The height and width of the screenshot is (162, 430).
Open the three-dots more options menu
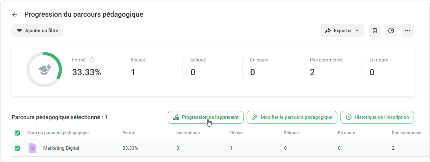(x=408, y=31)
